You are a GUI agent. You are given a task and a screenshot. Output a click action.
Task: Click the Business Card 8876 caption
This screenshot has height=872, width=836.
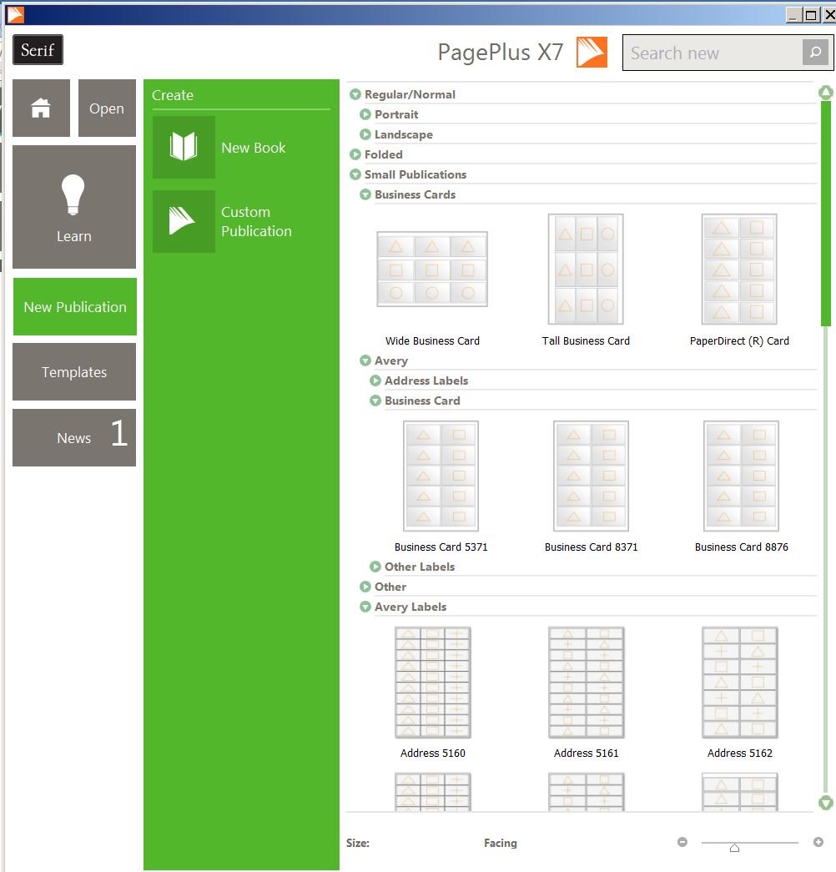(742, 547)
